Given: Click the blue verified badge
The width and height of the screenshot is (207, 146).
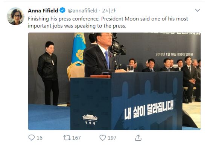Looking at the screenshot, I should pos(62,10).
